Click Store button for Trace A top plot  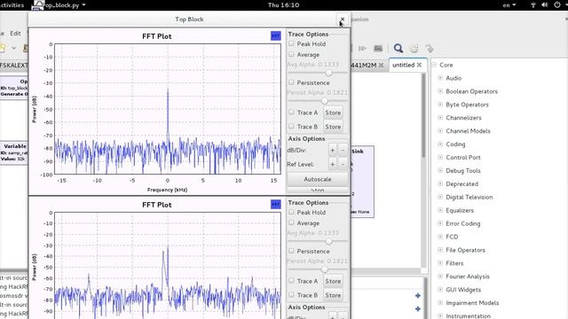point(333,113)
